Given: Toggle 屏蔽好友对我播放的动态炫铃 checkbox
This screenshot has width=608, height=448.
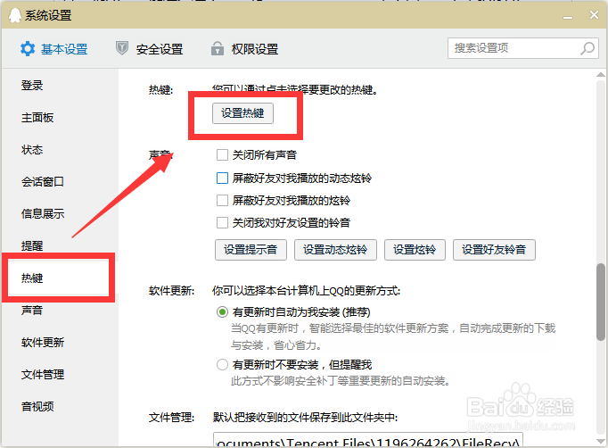Looking at the screenshot, I should click(x=222, y=178).
